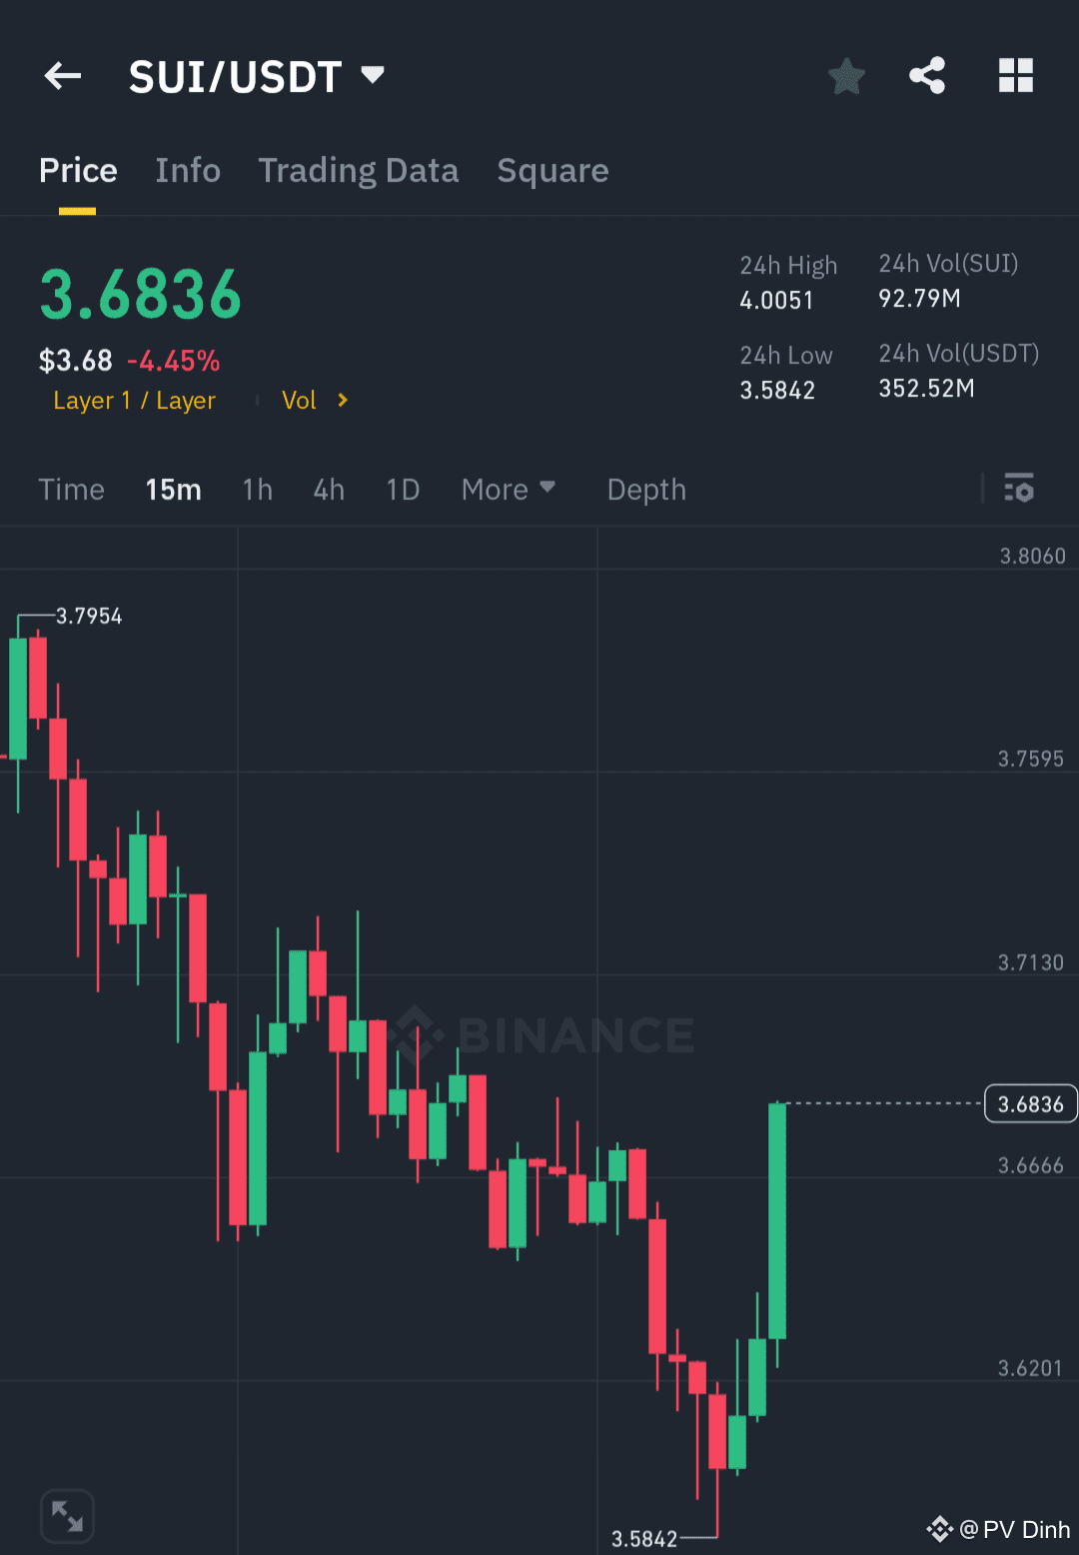The image size is (1079, 1555).
Task: Switch to the Trading Data tab
Action: tap(358, 171)
